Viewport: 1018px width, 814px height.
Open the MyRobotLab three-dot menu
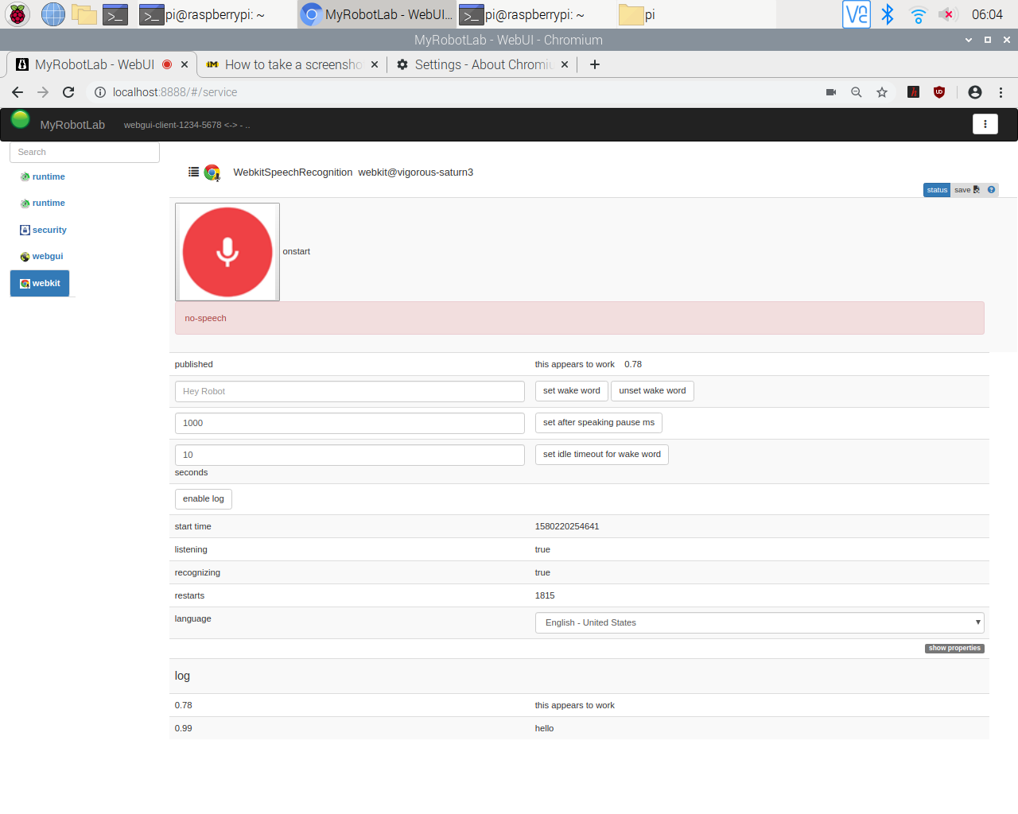tap(985, 124)
